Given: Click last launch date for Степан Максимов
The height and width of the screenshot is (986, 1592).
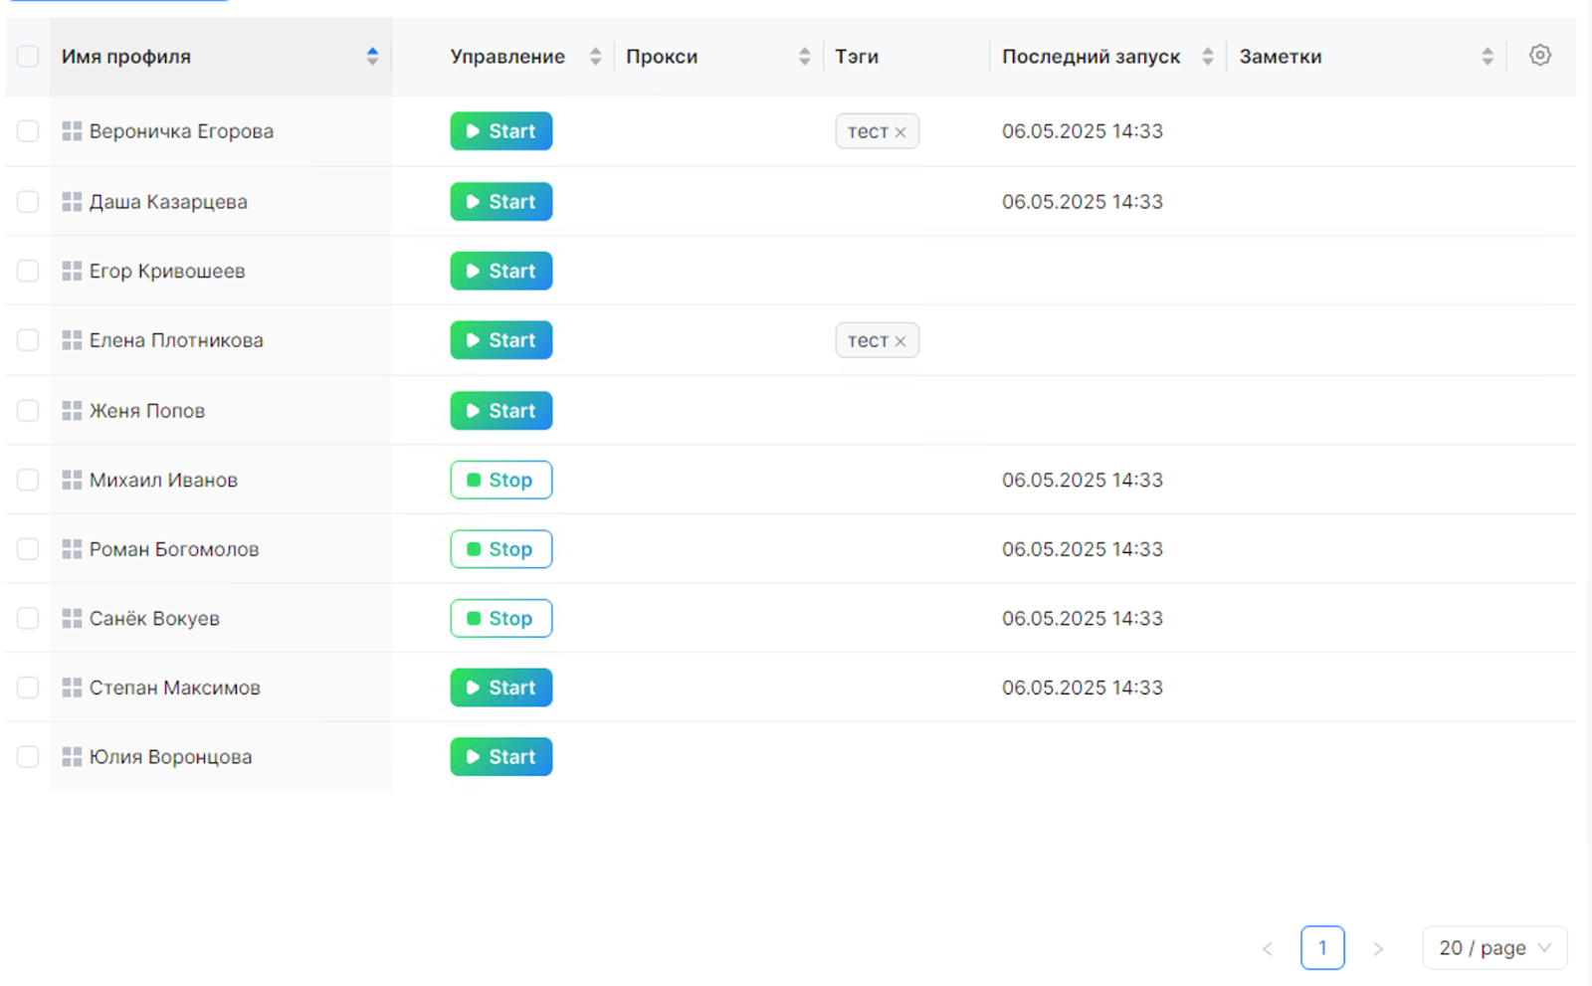Looking at the screenshot, I should coord(1083,688).
